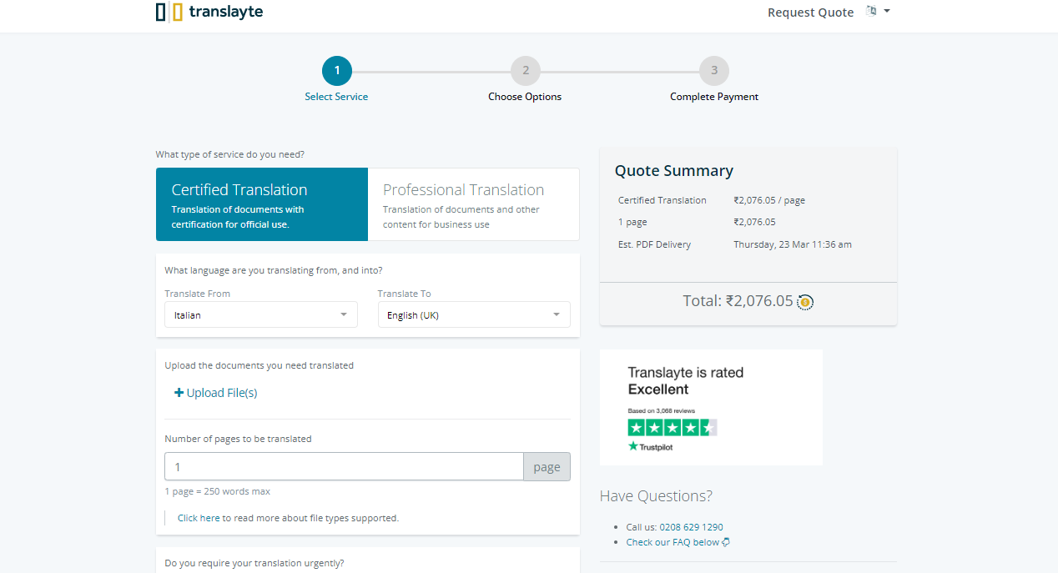The height and width of the screenshot is (573, 1058).
Task: Open the Translate To English (UK) dropdown
Action: coord(474,314)
